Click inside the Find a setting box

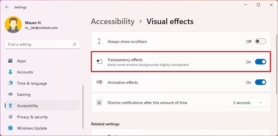click(42, 44)
